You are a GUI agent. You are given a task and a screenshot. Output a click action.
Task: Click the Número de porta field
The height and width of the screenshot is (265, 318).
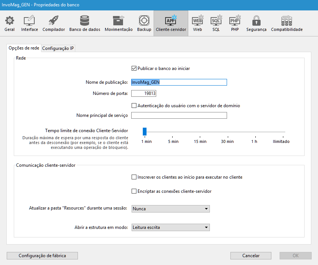[x=144, y=94]
